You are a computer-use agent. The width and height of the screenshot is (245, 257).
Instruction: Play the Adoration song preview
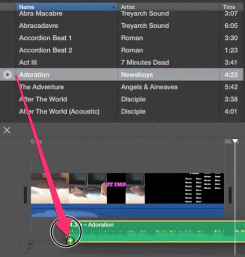point(7,74)
